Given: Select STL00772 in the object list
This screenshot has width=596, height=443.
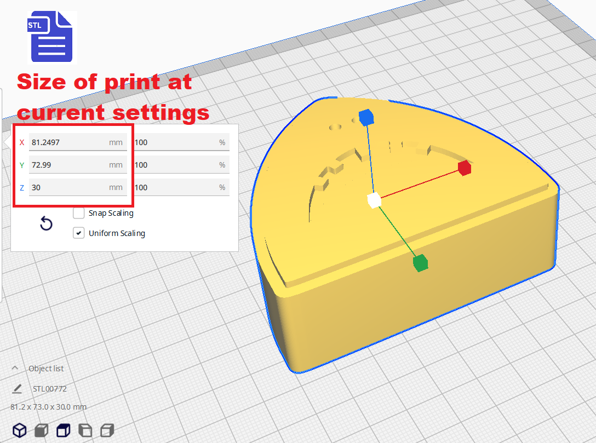Looking at the screenshot, I should (x=49, y=389).
